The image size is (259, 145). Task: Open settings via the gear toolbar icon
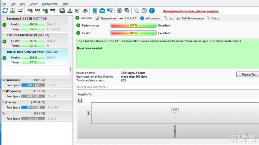tap(119, 11)
